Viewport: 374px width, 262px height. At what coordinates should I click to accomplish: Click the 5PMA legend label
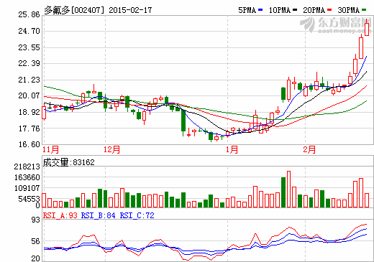pyautogui.click(x=247, y=10)
